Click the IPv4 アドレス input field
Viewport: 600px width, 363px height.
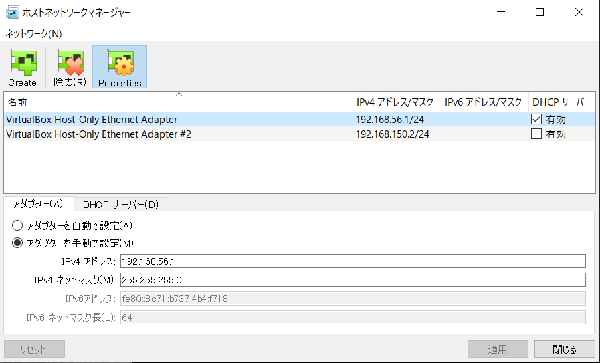pyautogui.click(x=353, y=261)
